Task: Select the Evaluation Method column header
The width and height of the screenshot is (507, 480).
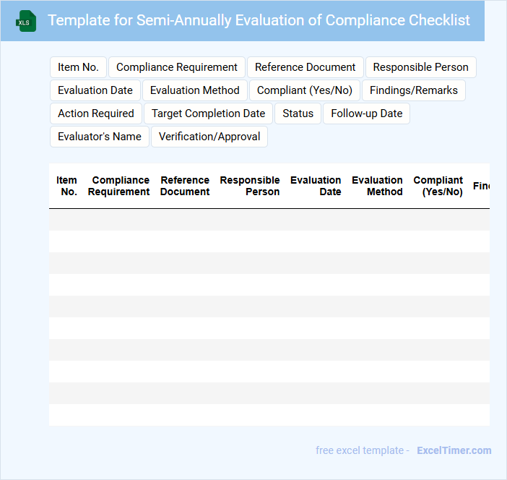Action: point(377,186)
